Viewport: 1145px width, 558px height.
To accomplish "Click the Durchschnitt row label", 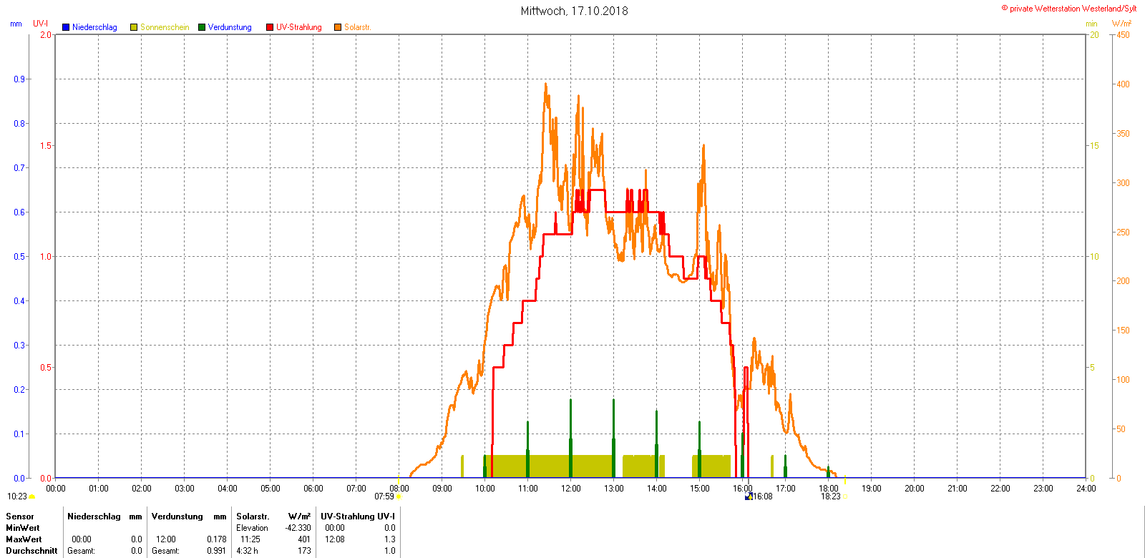I will click(x=31, y=551).
